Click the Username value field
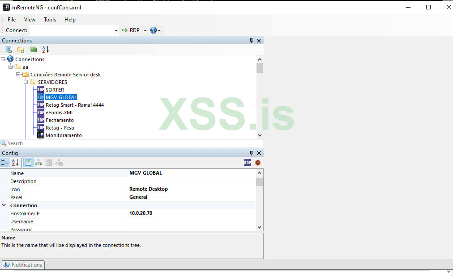Screen dimensions: 453x276 192,222
